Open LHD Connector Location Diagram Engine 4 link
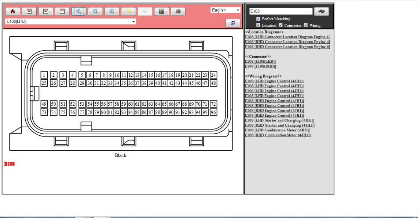Viewport: 418px width, 218px height. pyautogui.click(x=287, y=37)
